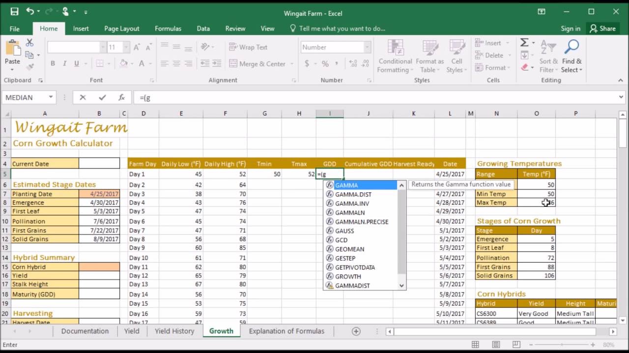Screen dimensions: 629x353
Task: Select GROWTH from autocomplete list
Action: click(360, 276)
